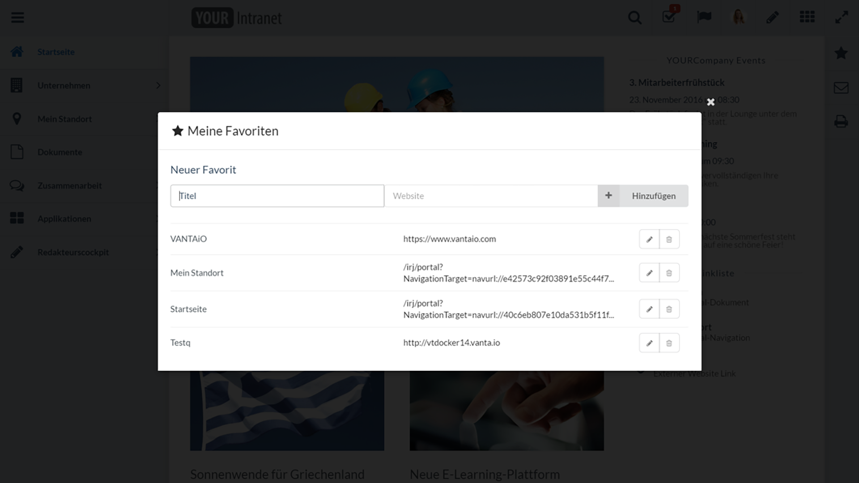Edit the Mein Standort favorite
Screen dimensions: 859x483
pyautogui.click(x=649, y=273)
